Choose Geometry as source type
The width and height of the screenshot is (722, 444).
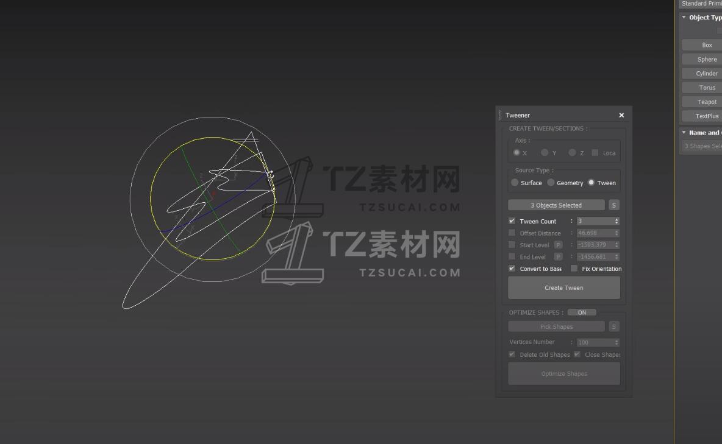(551, 183)
